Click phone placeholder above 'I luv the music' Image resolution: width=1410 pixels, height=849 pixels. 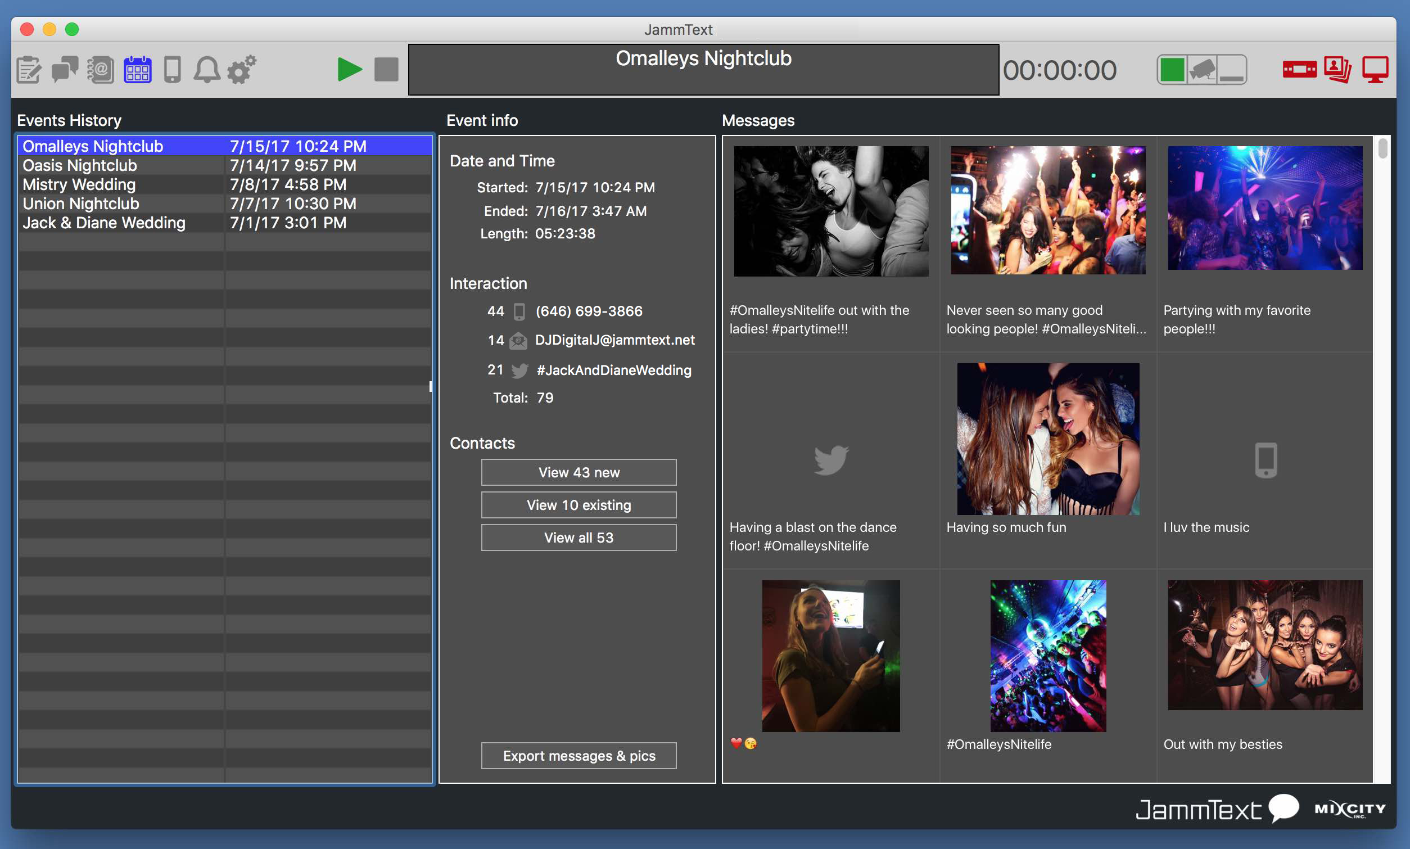1266,459
